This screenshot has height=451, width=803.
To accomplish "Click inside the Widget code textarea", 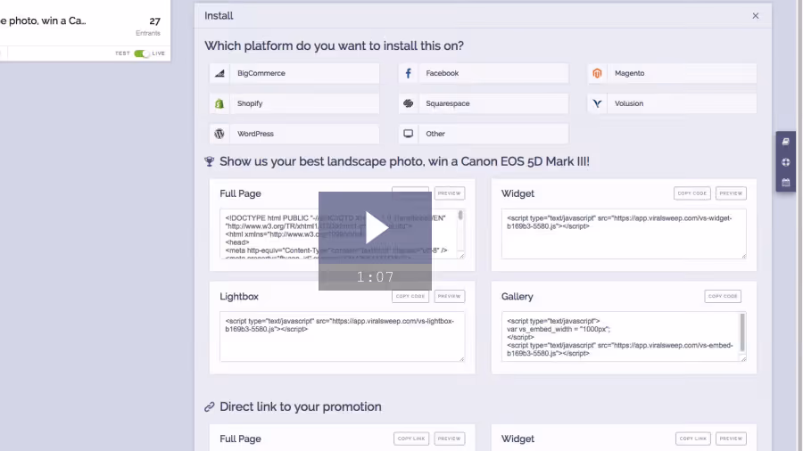I will click(624, 234).
